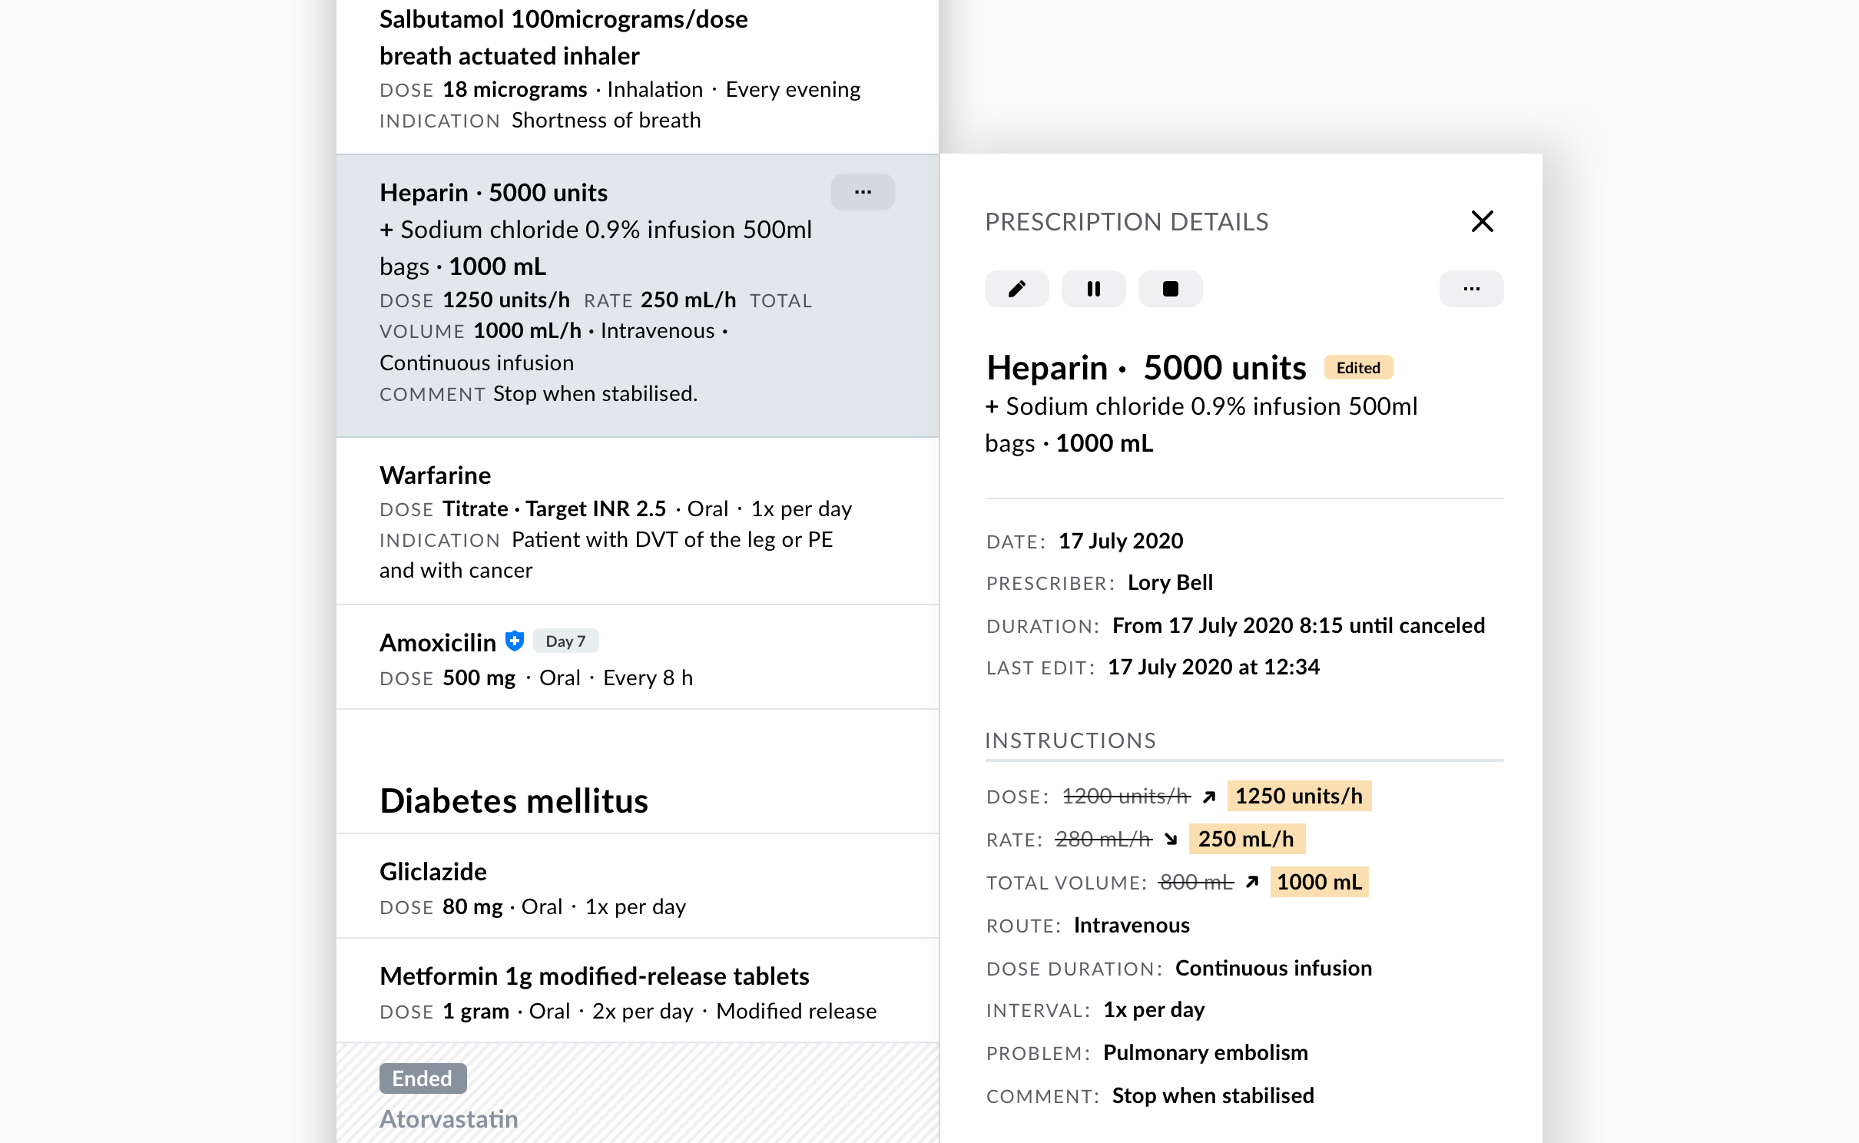Click the Edited badge
1859x1143 pixels.
pos(1358,368)
